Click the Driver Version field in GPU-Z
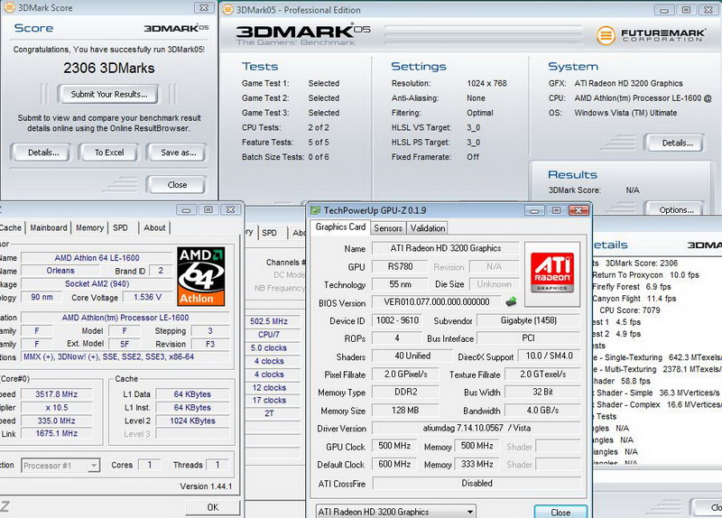The height and width of the screenshot is (518, 722). point(477,429)
